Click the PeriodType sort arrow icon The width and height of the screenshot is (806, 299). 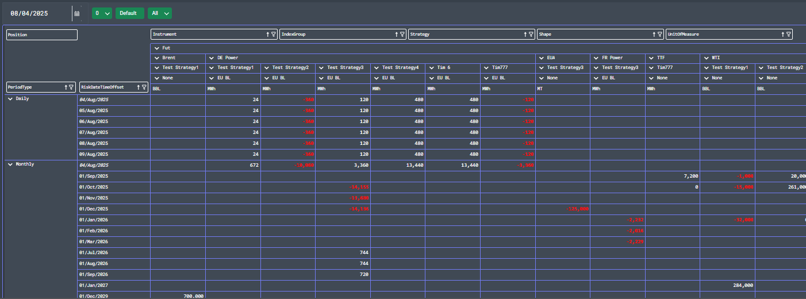pyautogui.click(x=65, y=87)
